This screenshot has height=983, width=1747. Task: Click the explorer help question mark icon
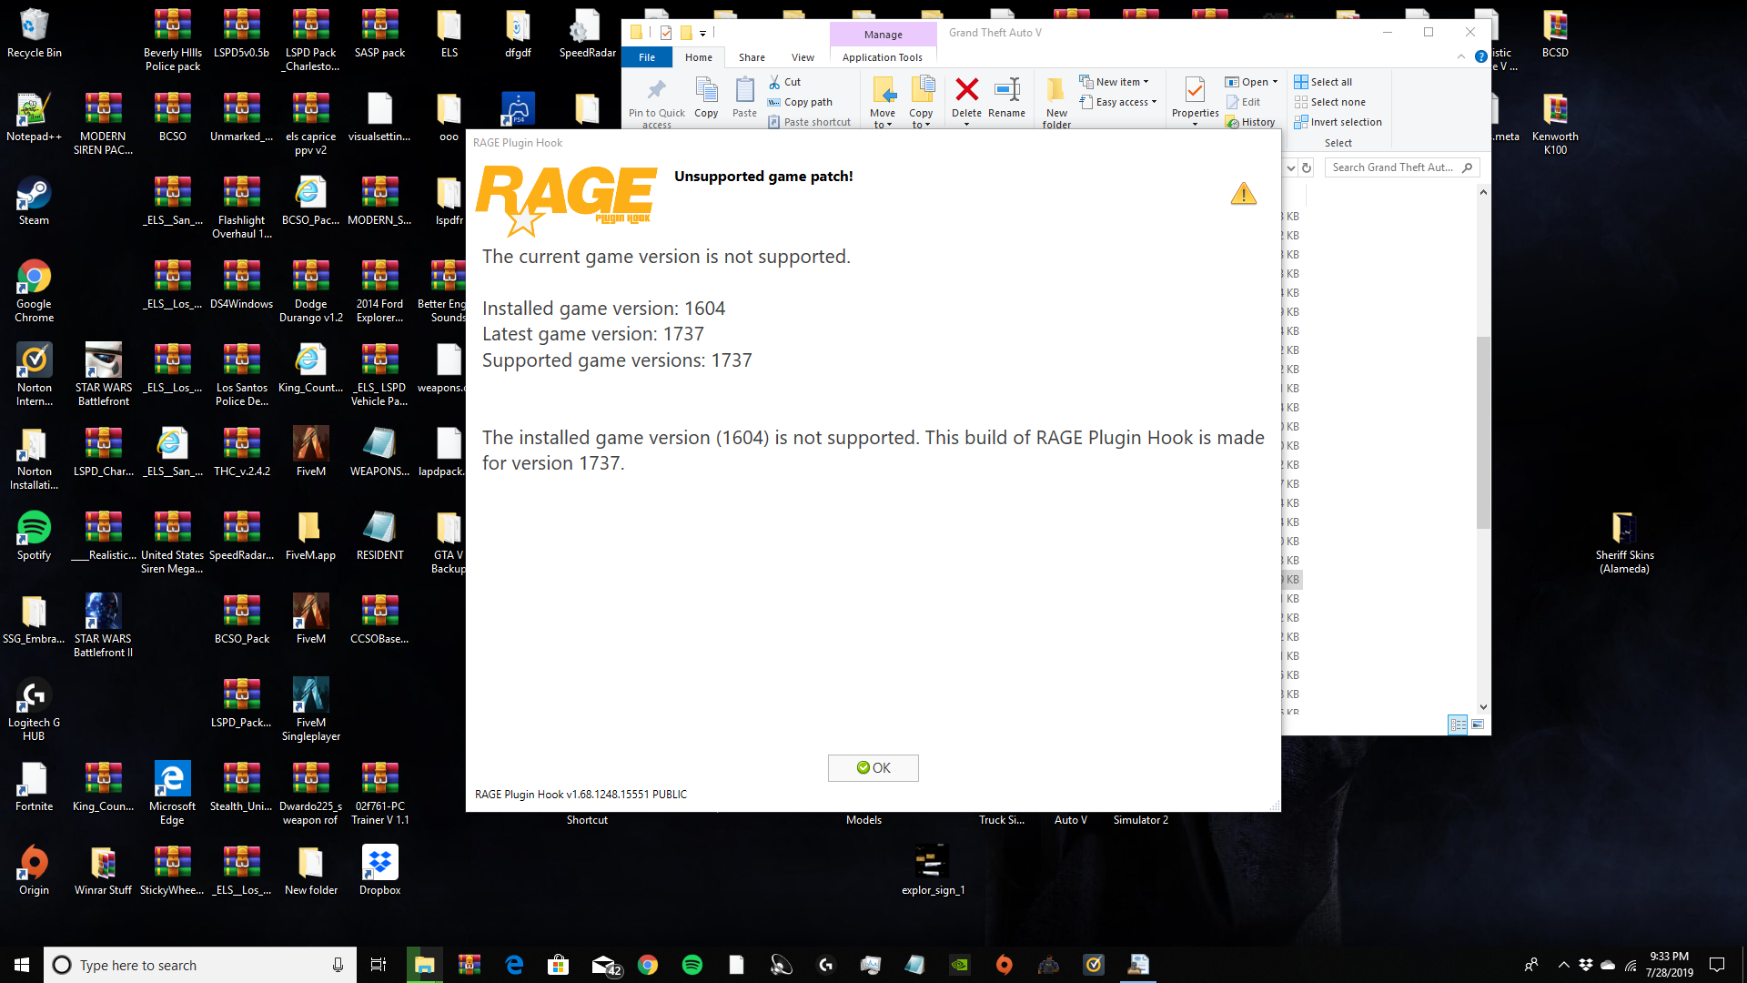pos(1481,56)
